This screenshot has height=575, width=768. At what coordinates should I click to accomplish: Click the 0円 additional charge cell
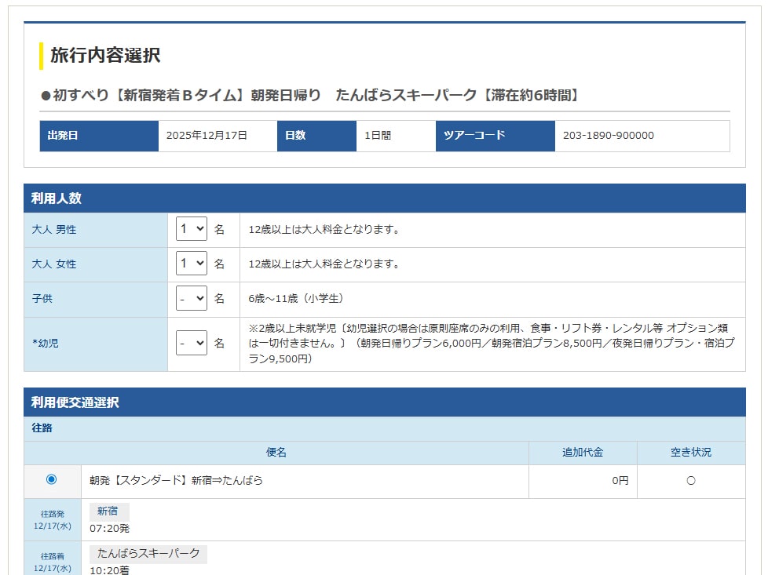pyautogui.click(x=620, y=481)
